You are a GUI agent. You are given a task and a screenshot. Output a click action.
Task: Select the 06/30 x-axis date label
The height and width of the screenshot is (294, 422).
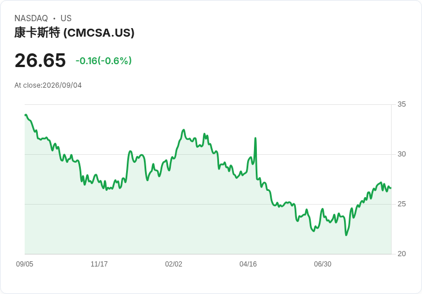click(x=322, y=264)
